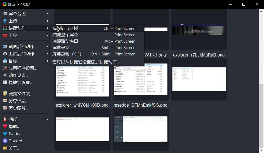Click the 截图文件夹 folder icon
The height and width of the screenshot is (153, 264).
pos(5,94)
